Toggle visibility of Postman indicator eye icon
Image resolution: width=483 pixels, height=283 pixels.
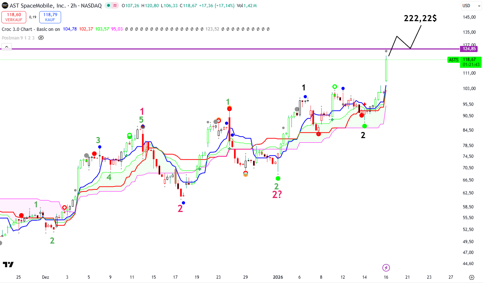click(41, 38)
